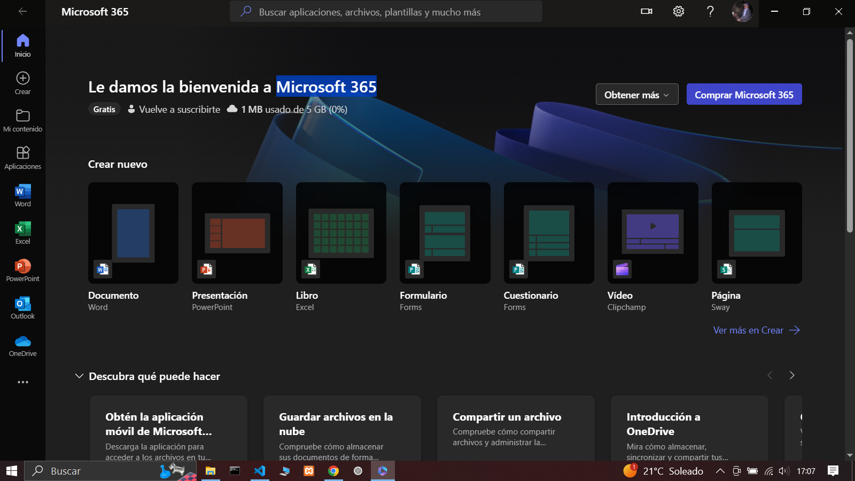The image size is (855, 481).
Task: Create a new Sway Página
Action: [x=757, y=233]
